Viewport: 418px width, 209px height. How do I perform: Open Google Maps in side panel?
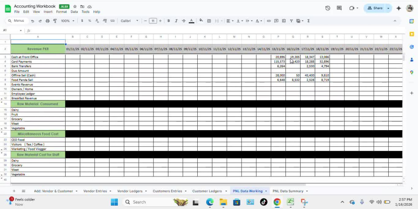(412, 72)
